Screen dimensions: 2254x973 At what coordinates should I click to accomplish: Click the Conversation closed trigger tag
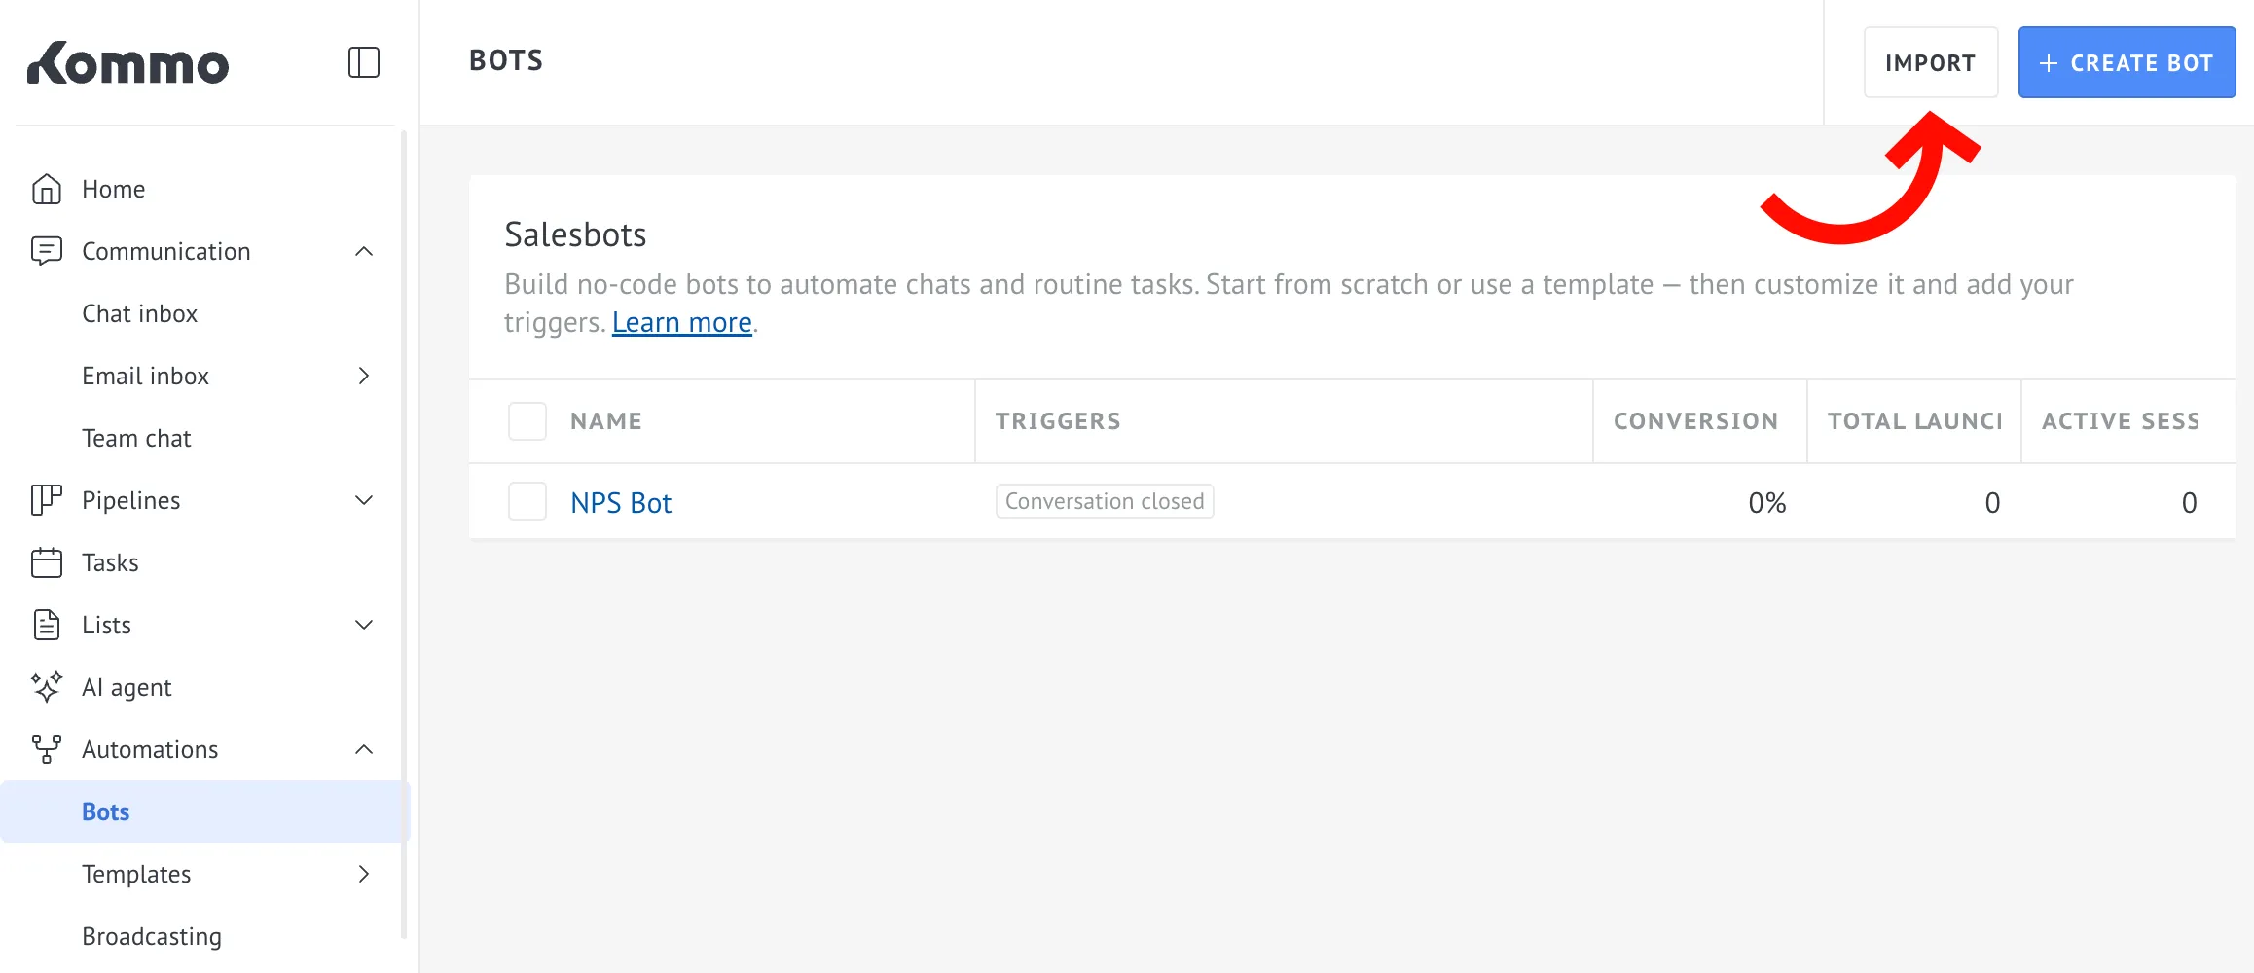(x=1105, y=501)
